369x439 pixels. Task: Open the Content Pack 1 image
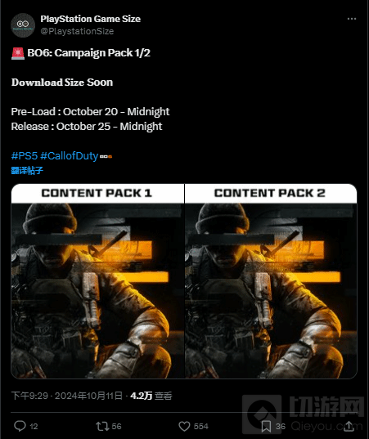click(97, 281)
